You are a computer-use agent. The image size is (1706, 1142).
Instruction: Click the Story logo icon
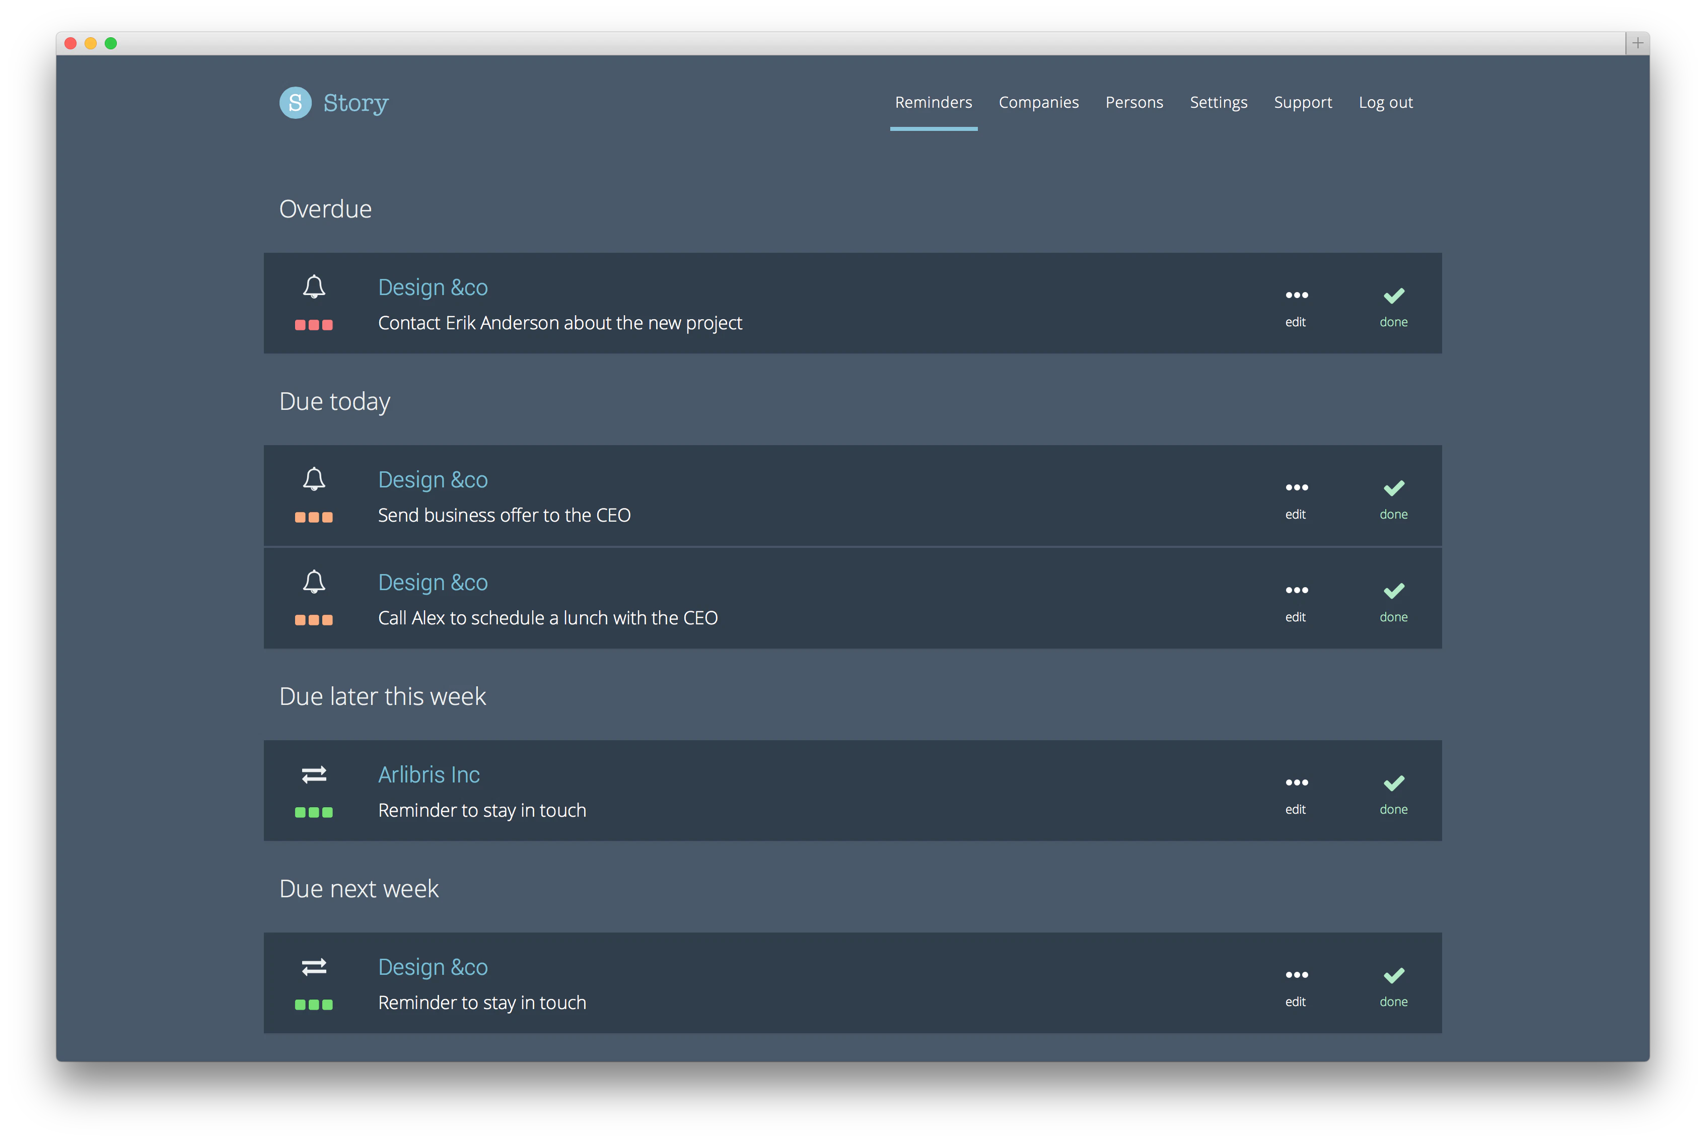coord(296,103)
